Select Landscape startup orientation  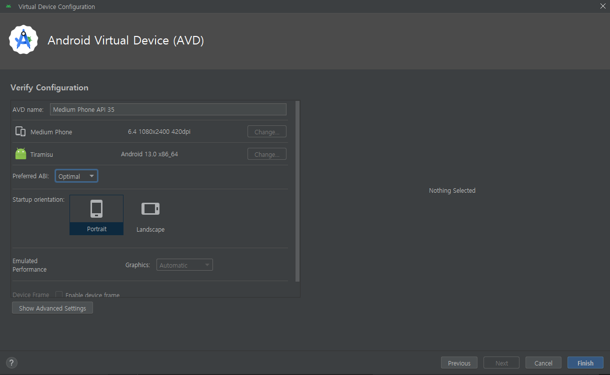150,215
